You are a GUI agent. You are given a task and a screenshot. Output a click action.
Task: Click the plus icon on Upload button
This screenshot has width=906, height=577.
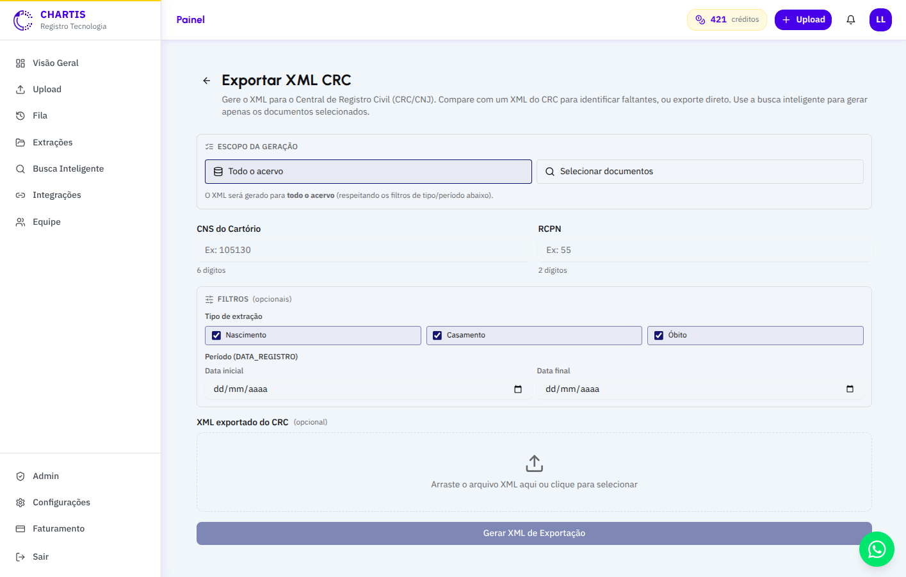coord(786,20)
